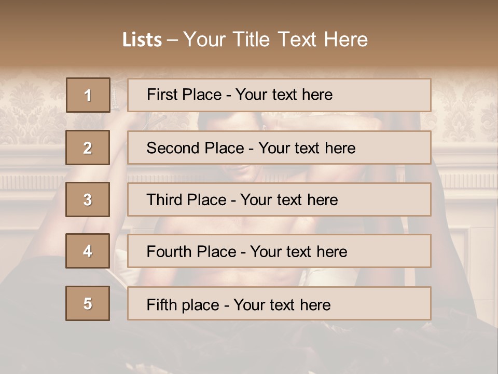The height and width of the screenshot is (374, 498).
Task: Click Your text here after First Place
Action: [x=284, y=95]
